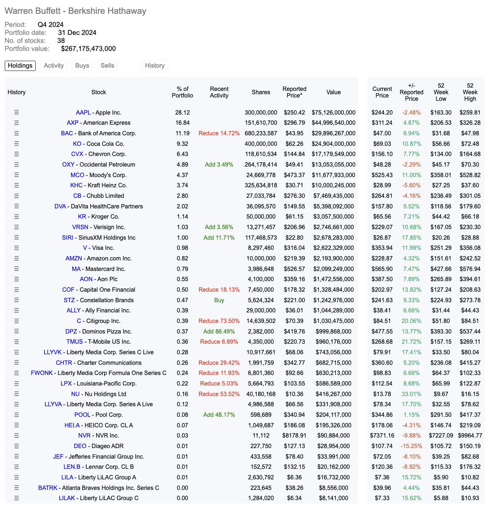Follow the OXY ticker link
The image size is (489, 507).
coord(68,165)
